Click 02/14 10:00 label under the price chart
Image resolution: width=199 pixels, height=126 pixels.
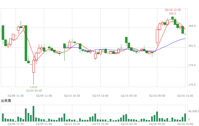coord(100,96)
